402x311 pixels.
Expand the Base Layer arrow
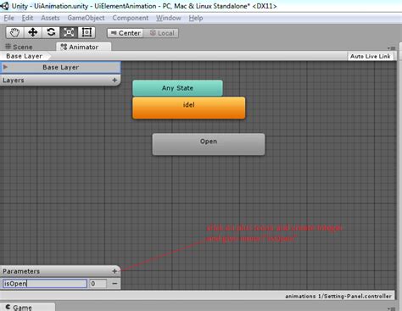point(5,67)
